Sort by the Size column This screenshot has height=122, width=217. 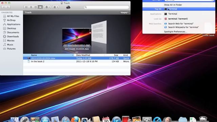point(113,55)
